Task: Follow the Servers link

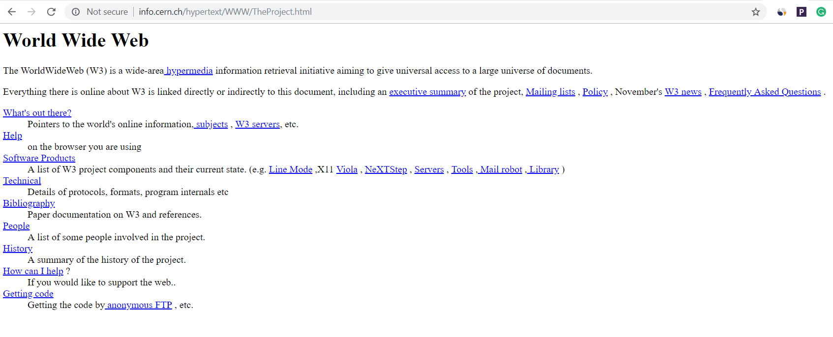Action: (429, 169)
